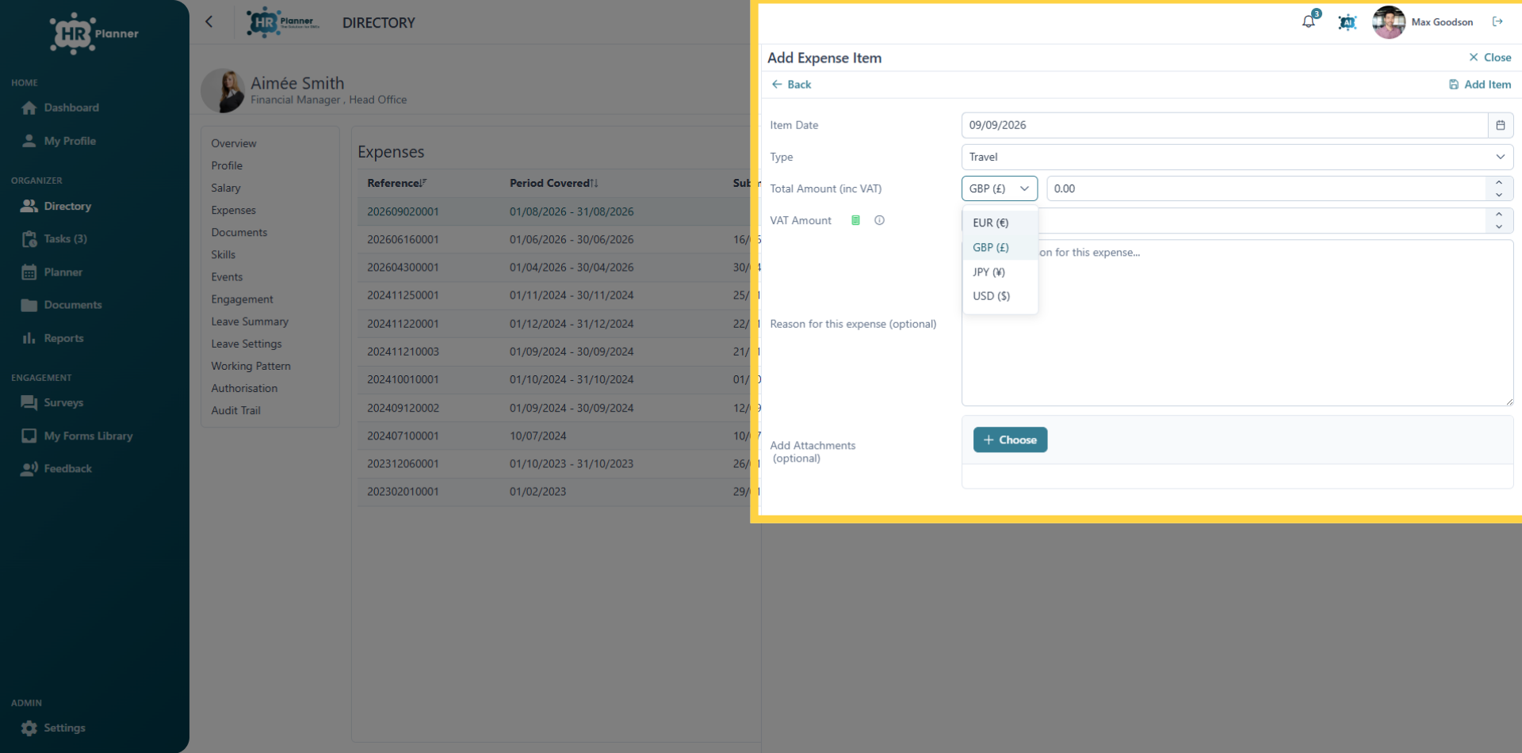Click the green VAT calculator icon

(855, 220)
